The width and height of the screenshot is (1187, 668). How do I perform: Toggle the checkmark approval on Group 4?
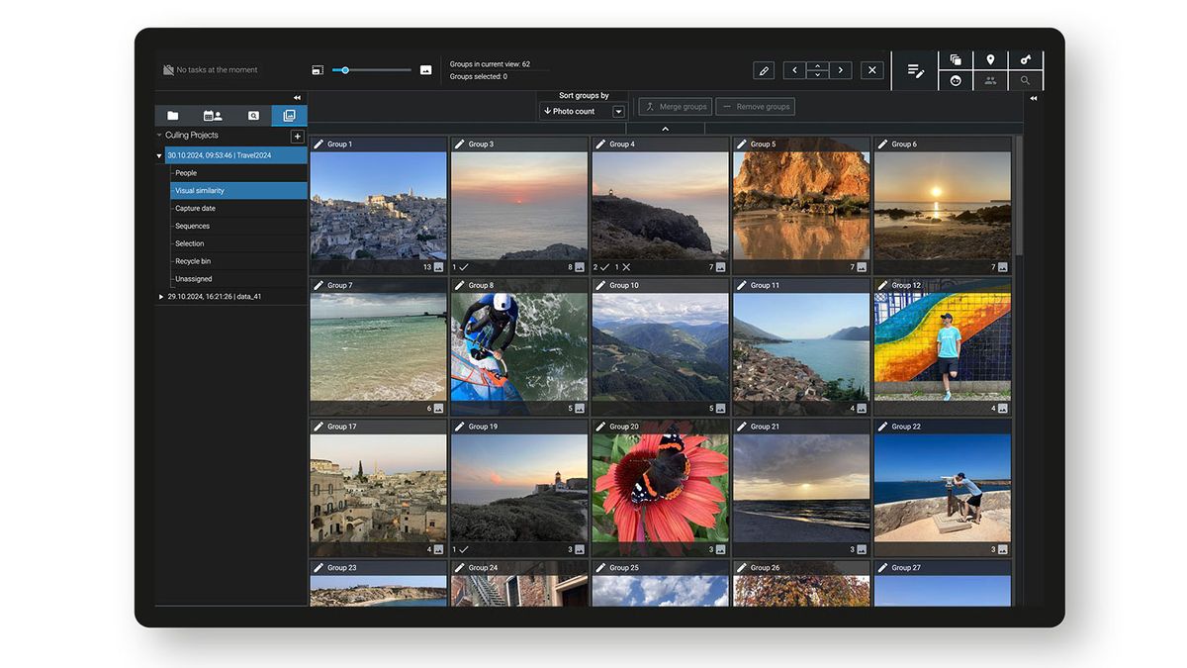[x=604, y=267]
